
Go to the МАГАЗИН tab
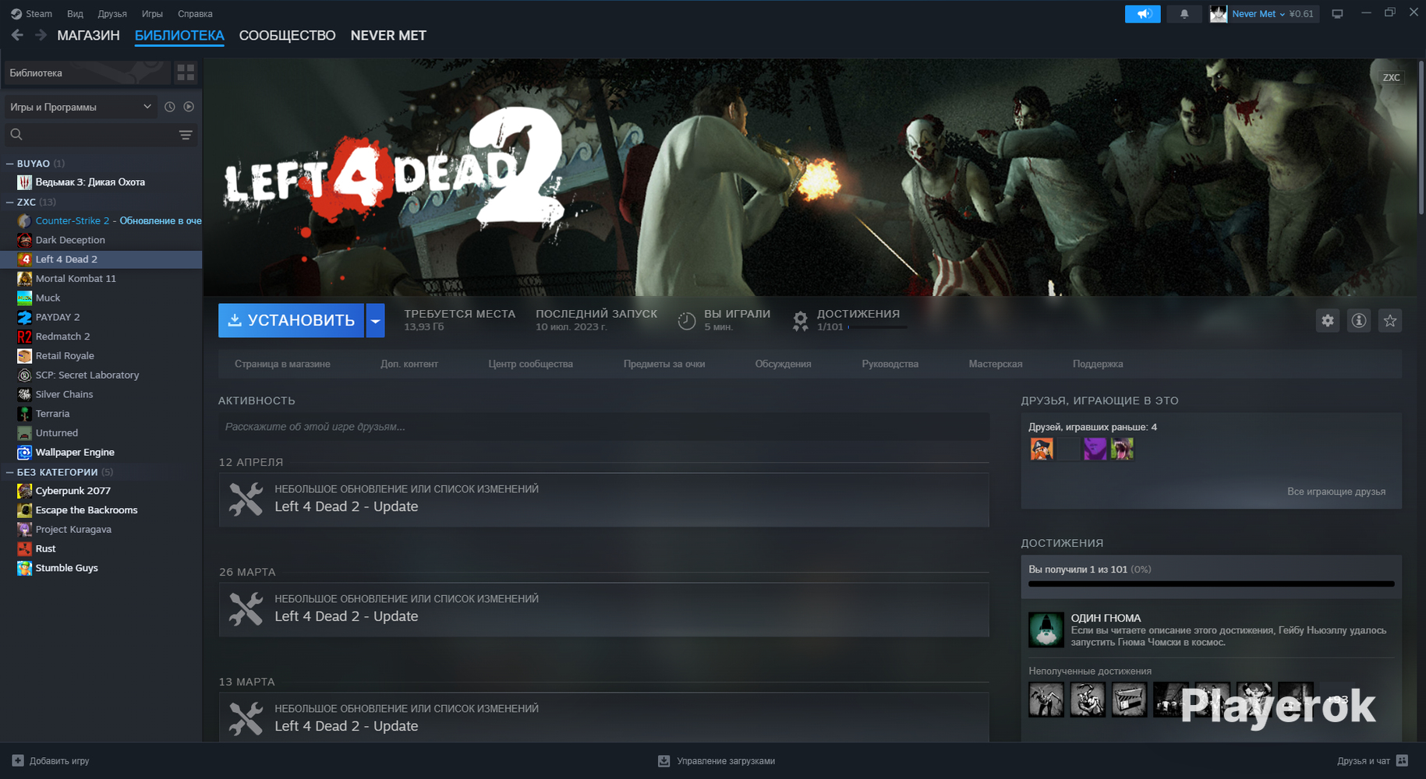coord(88,36)
